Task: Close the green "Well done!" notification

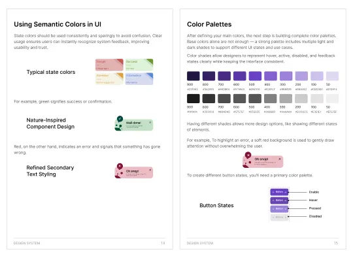Action: coord(150,122)
